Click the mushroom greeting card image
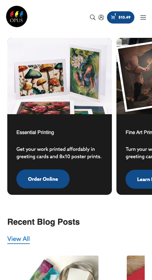This screenshot has height=280, width=152. point(40,78)
